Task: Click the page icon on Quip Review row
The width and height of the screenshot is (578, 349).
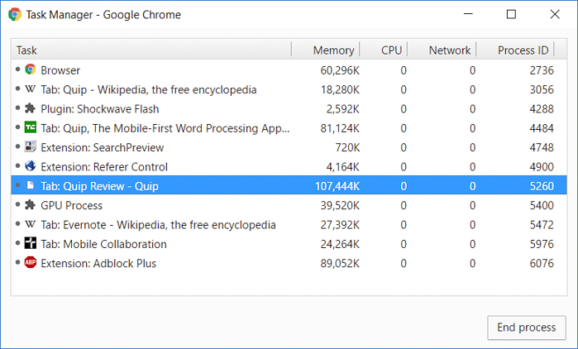Action: click(31, 186)
